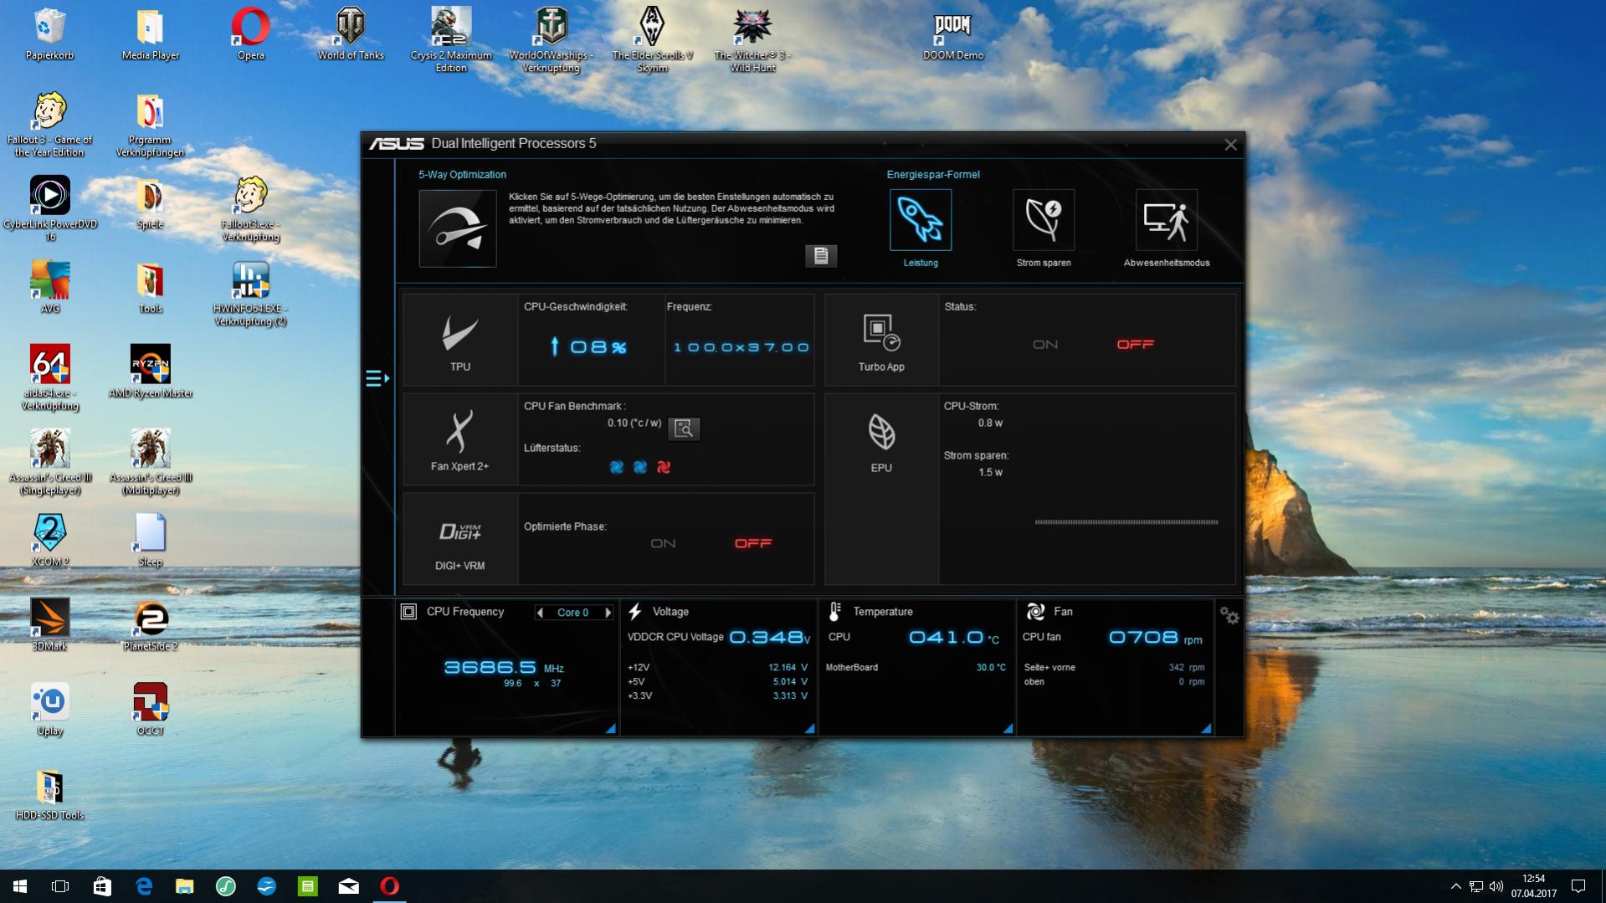
Task: Open the optimization report document icon
Action: click(x=820, y=256)
